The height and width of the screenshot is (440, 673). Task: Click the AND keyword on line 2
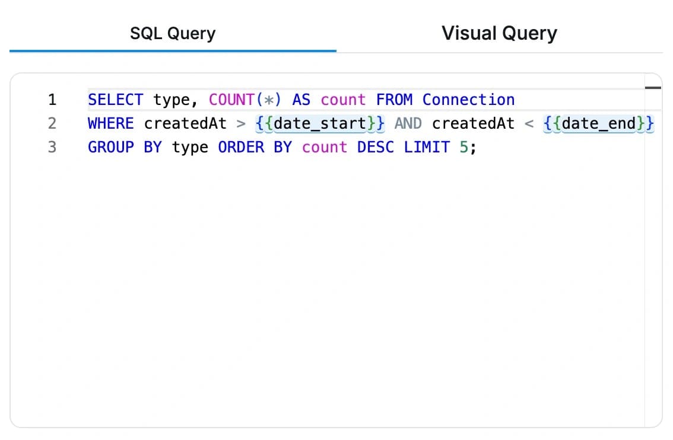click(408, 123)
